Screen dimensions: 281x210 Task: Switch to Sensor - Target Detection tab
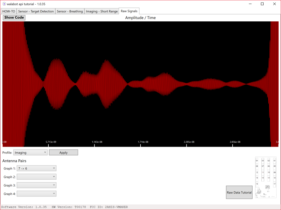36,11
